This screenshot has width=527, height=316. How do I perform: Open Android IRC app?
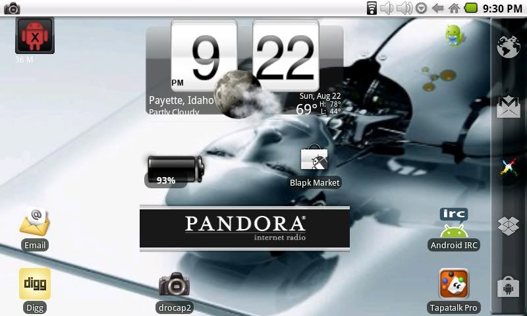point(454,230)
